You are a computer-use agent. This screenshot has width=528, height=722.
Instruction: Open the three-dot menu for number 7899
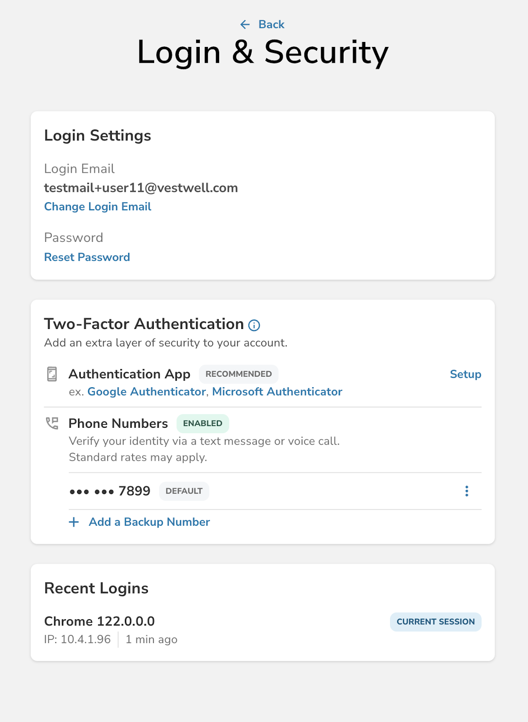point(467,491)
